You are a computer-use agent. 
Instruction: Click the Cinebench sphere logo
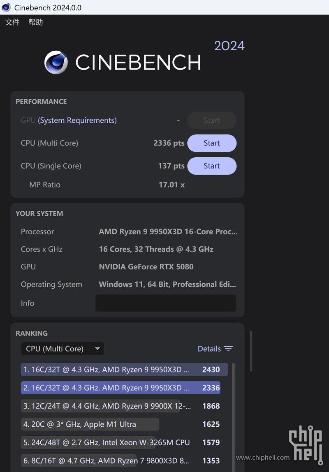(x=56, y=62)
